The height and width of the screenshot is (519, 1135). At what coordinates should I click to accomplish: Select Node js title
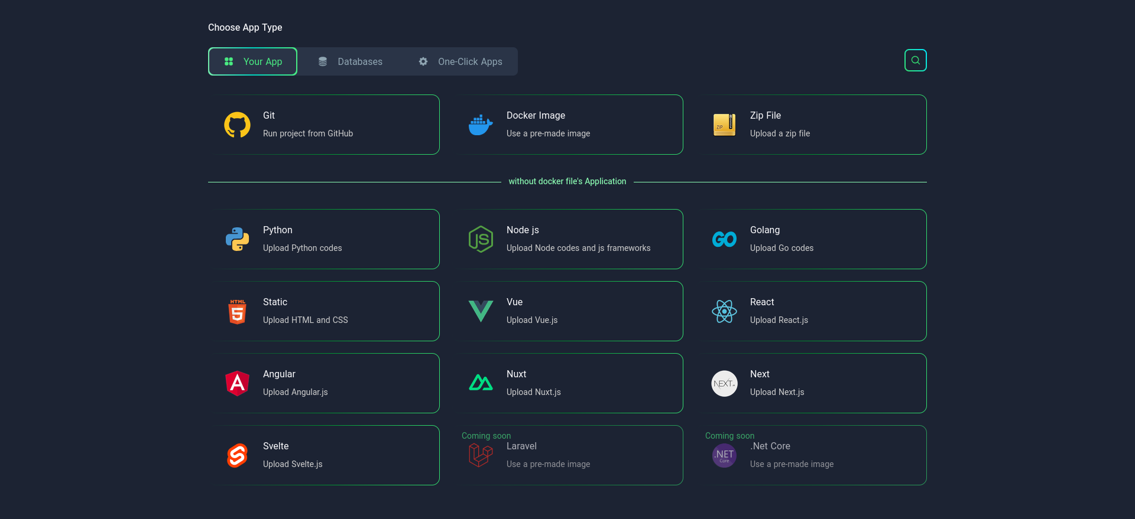(523, 230)
